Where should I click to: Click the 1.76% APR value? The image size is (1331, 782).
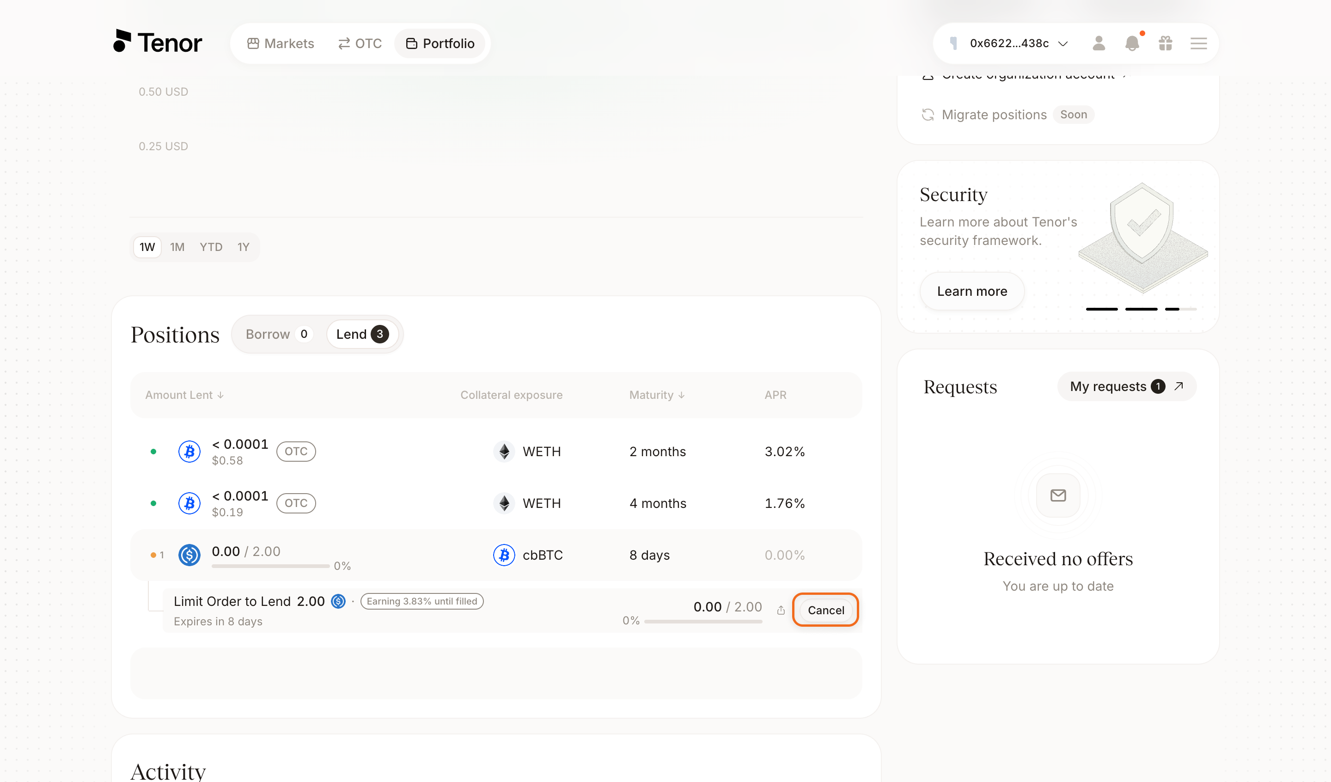click(784, 503)
